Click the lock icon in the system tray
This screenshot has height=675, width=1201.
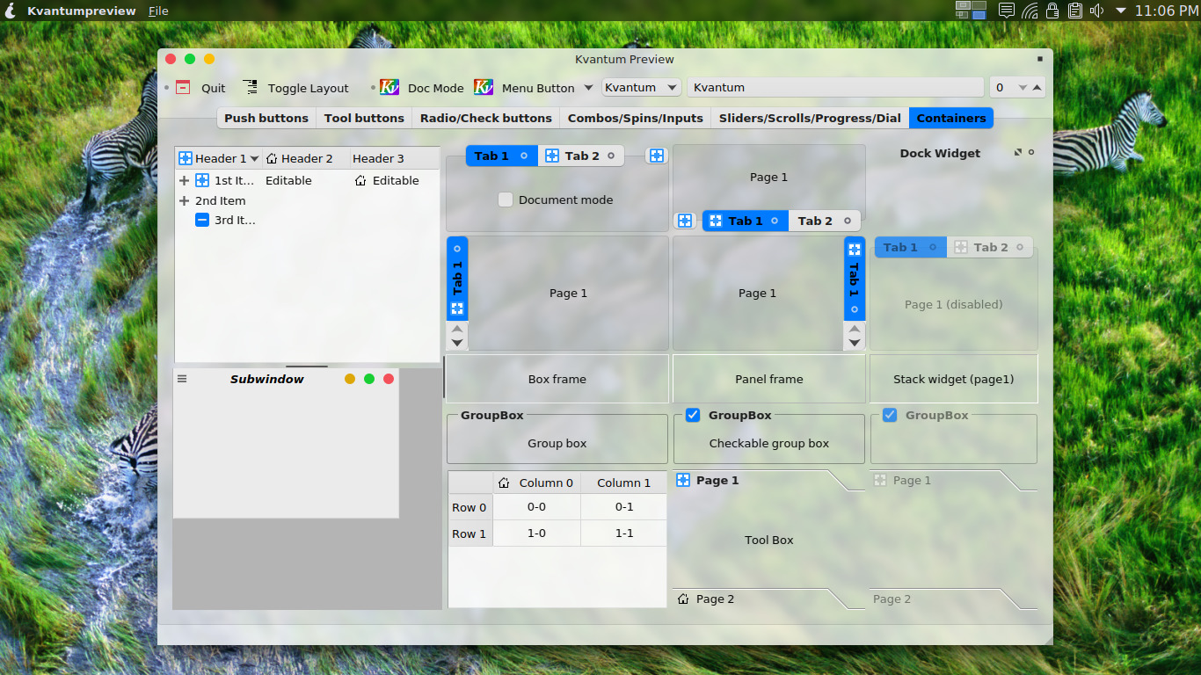click(1052, 11)
